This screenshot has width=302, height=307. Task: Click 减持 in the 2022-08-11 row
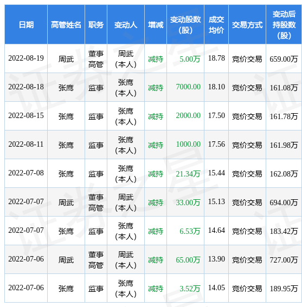[156, 145]
